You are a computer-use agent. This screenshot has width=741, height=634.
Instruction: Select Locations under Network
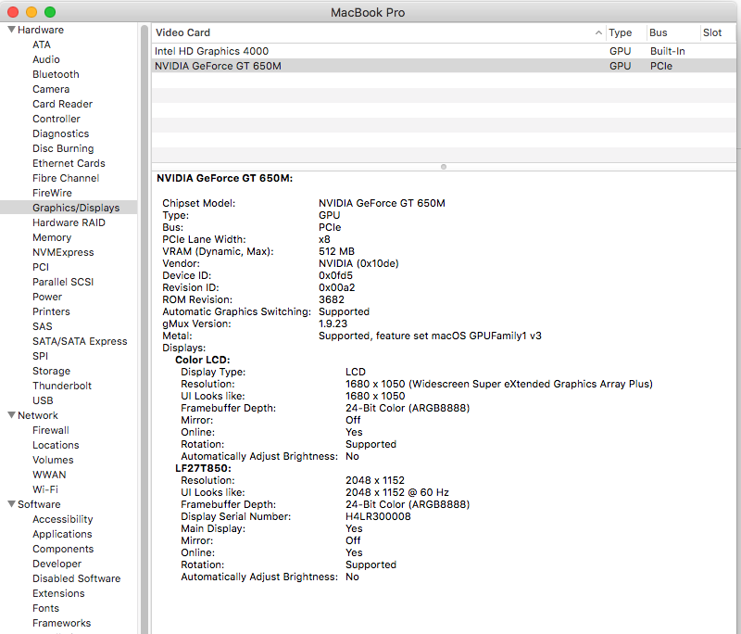pos(56,445)
